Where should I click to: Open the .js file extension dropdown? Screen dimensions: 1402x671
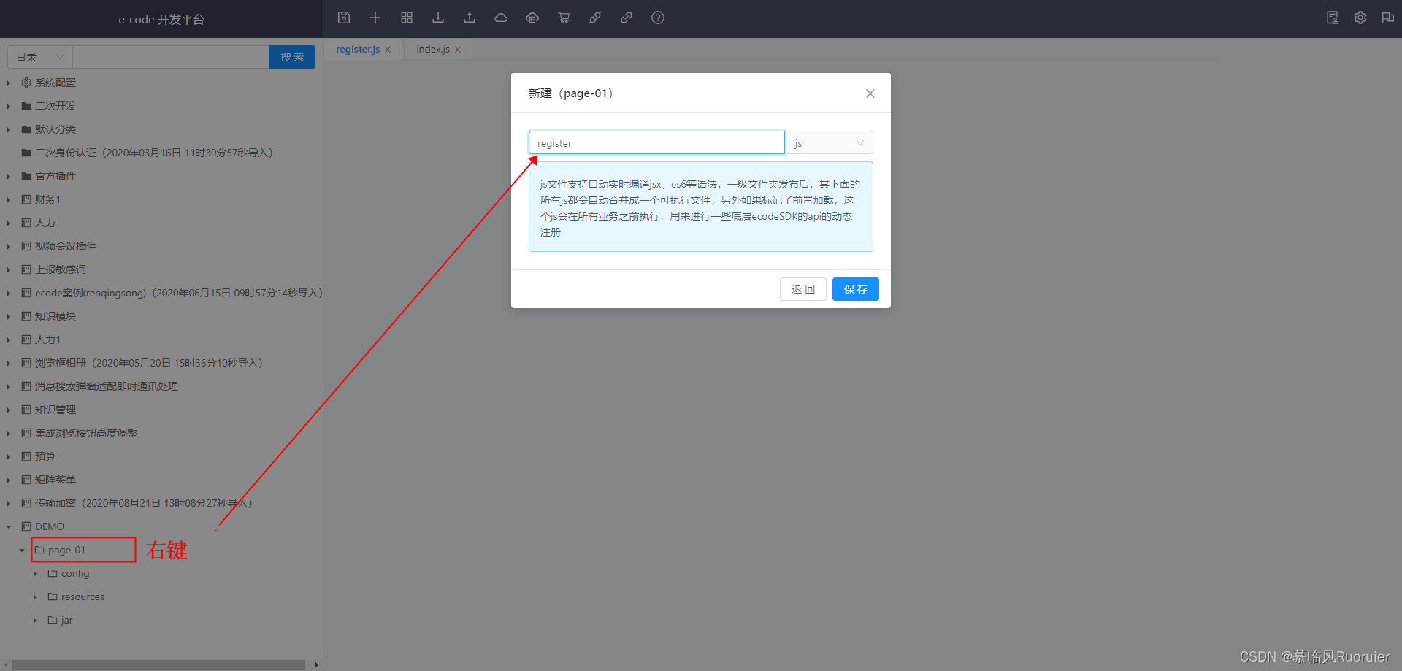coord(830,142)
